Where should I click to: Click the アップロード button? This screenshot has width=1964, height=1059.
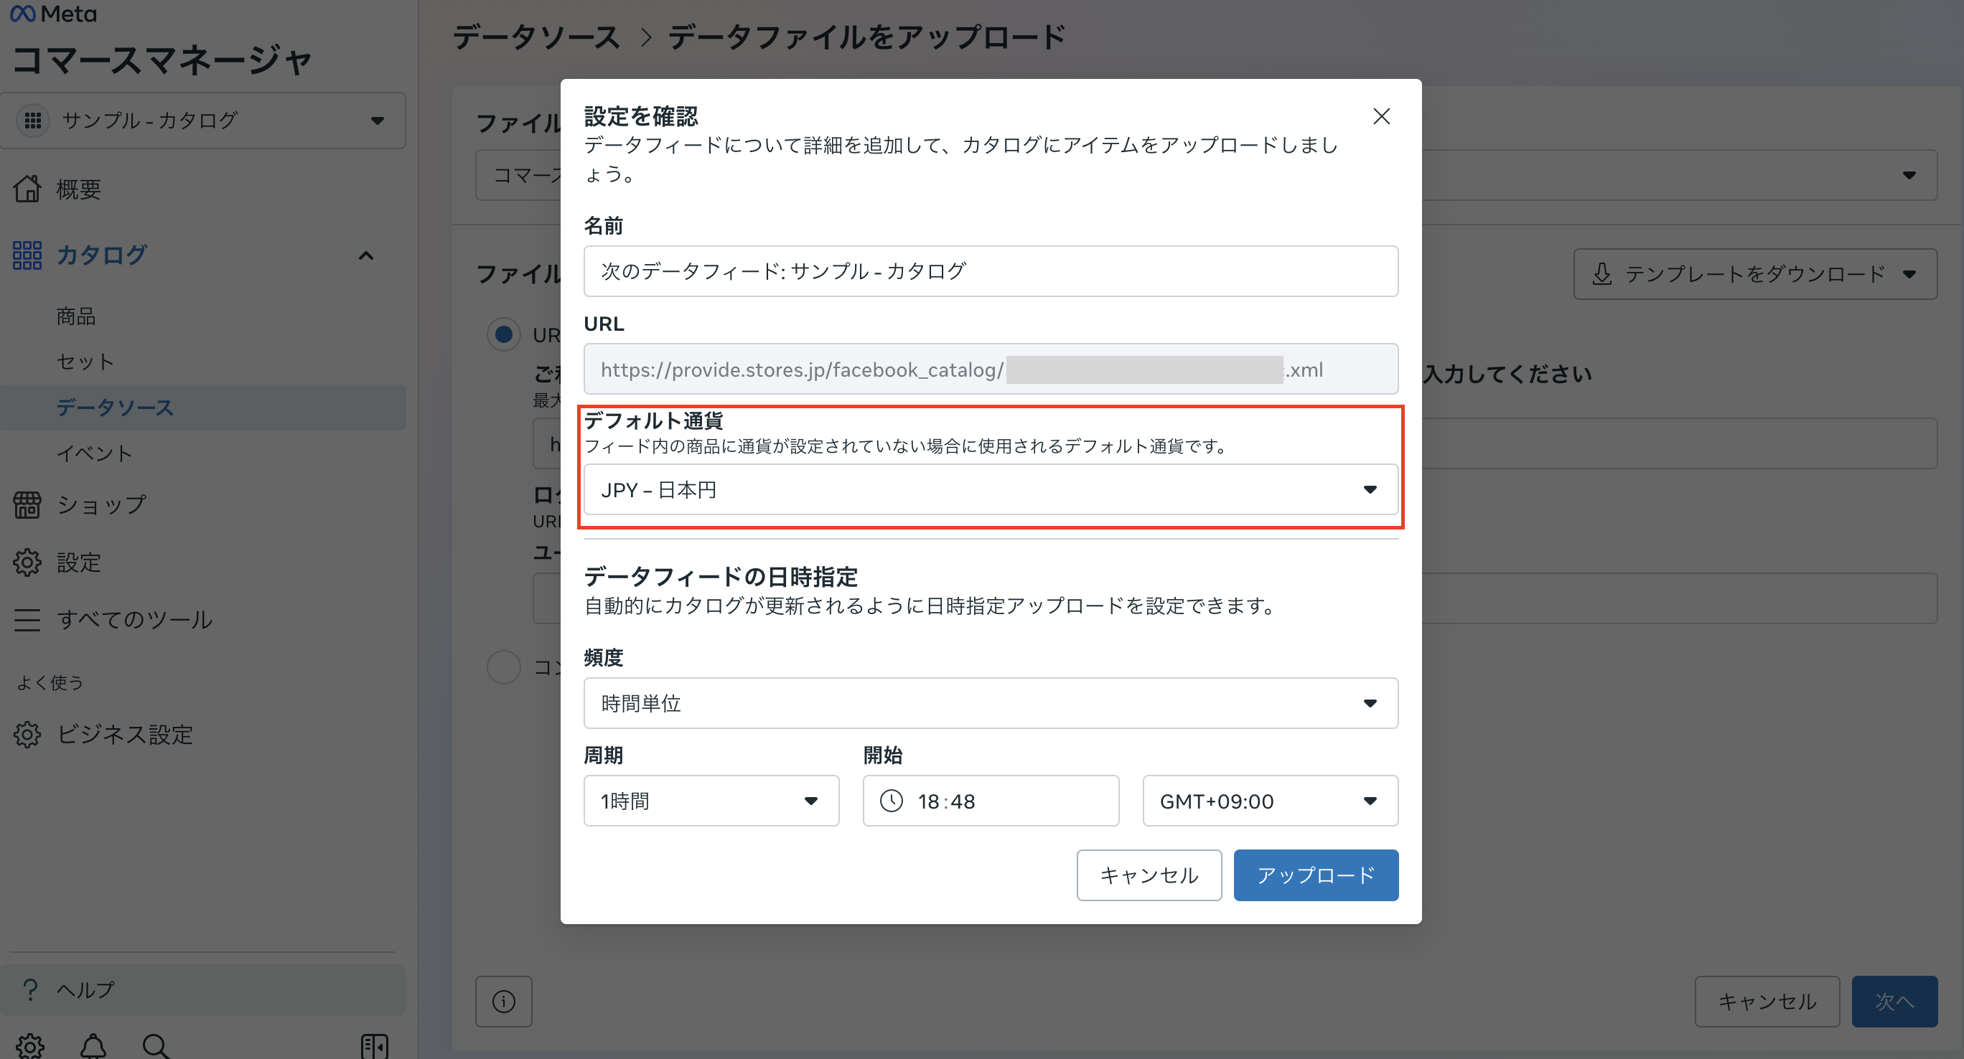pyautogui.click(x=1314, y=875)
